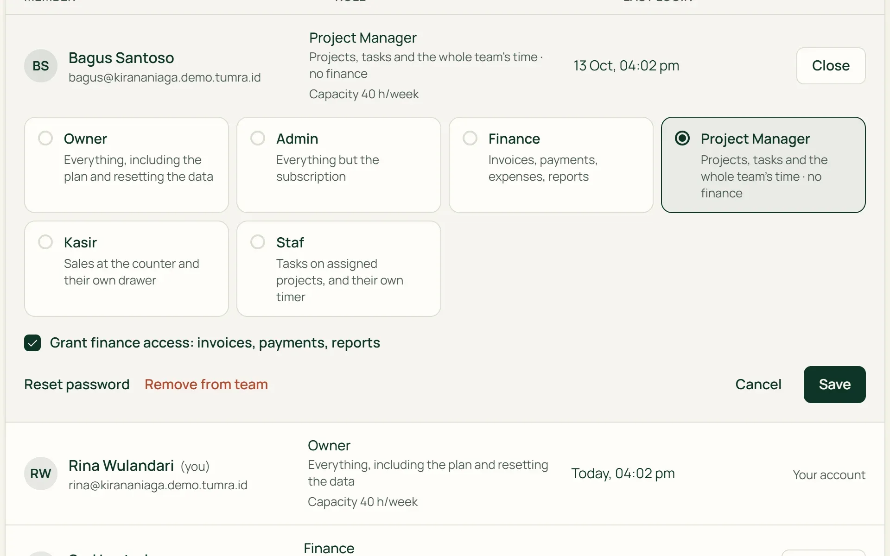Image resolution: width=890 pixels, height=556 pixels.
Task: Click the Your account label
Action: tap(829, 475)
